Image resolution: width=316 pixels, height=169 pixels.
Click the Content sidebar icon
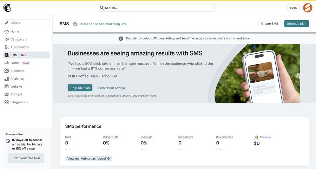[x=7, y=94]
